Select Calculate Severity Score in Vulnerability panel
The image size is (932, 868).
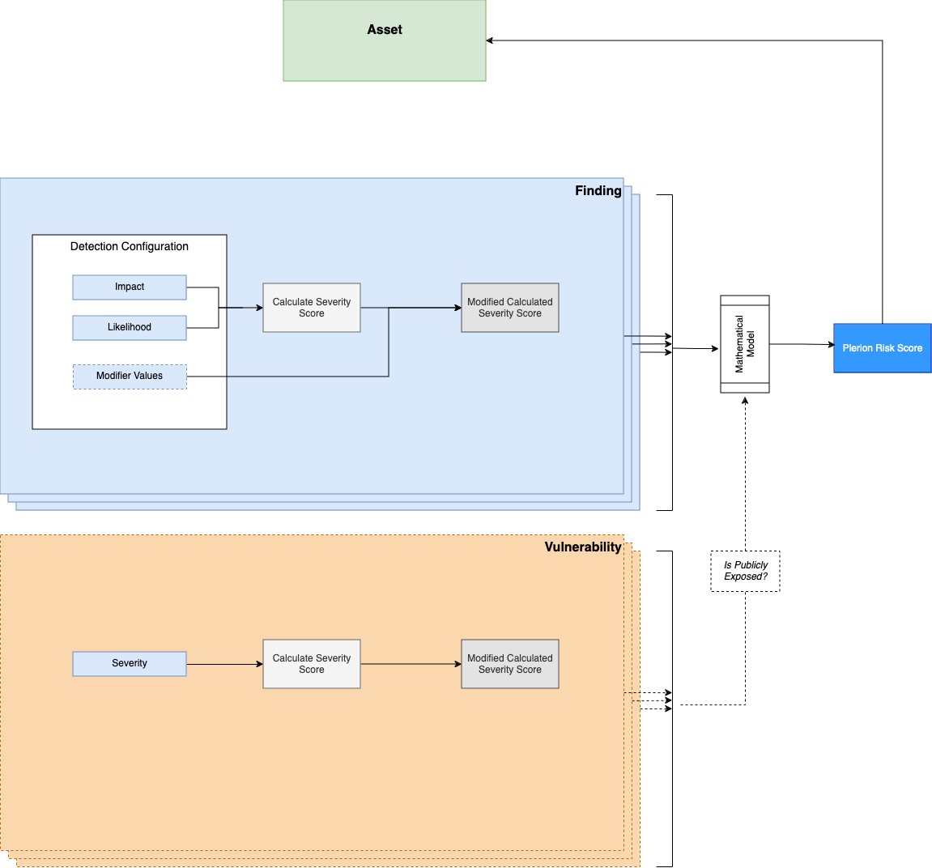[312, 663]
